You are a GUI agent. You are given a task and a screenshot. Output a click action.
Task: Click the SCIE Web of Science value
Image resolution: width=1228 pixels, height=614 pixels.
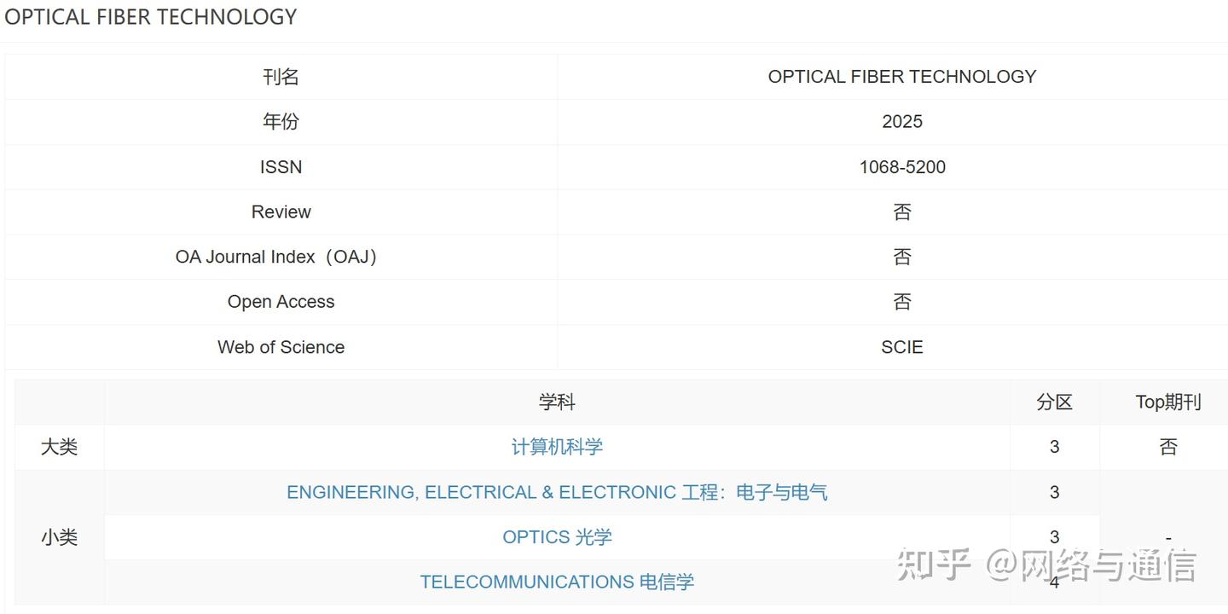[902, 347]
